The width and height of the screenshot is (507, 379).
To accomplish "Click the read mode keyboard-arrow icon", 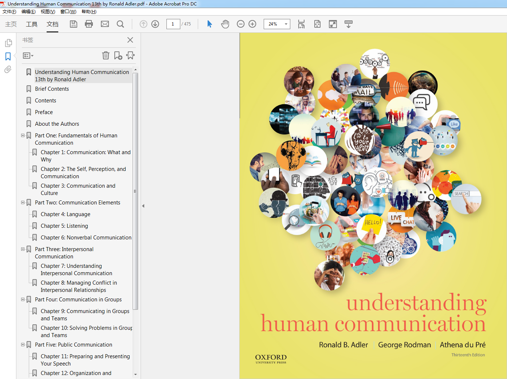I will (x=349, y=24).
